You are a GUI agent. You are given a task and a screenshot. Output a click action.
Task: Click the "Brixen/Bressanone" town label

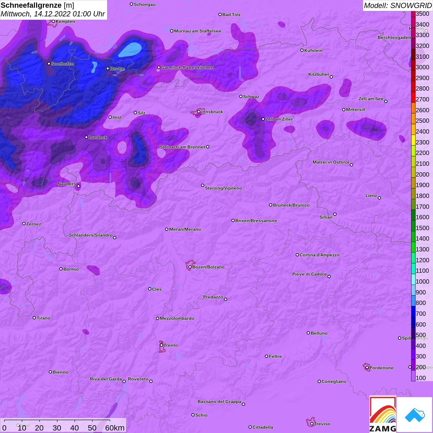click(x=256, y=221)
